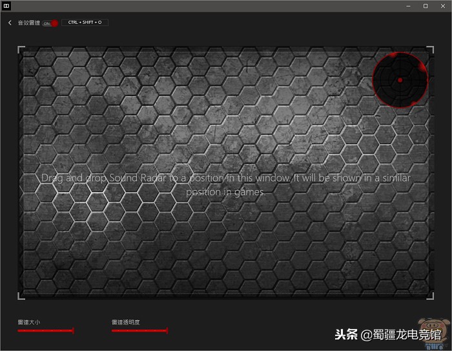
Task: Click the Dolby logo in title bar
Action: [x=6, y=5]
